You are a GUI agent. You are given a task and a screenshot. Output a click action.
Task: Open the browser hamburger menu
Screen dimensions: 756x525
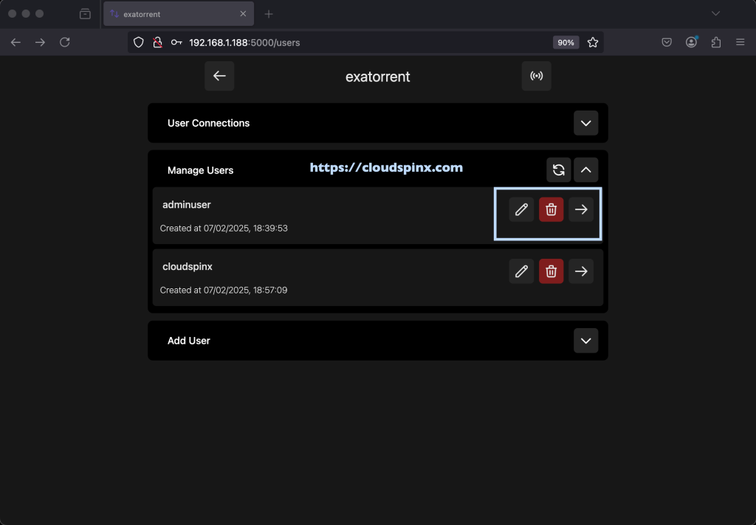(740, 42)
